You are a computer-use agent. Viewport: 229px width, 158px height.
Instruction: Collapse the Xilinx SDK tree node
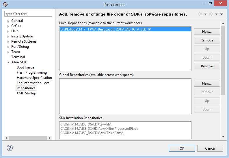pyautogui.click(x=8, y=62)
